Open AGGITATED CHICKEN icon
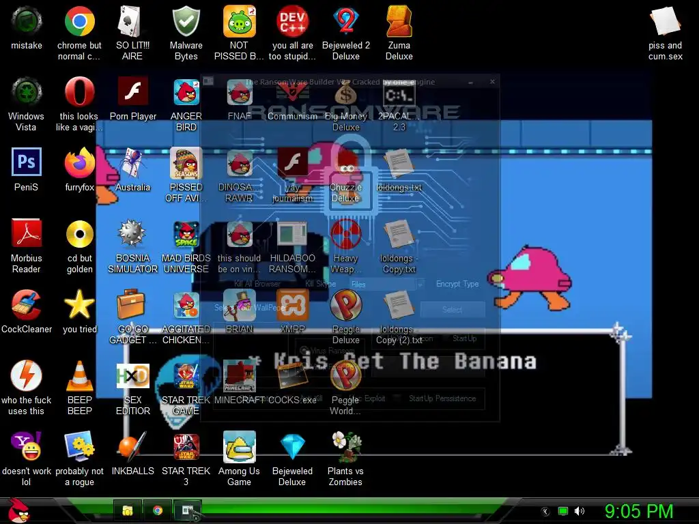Screen dimensions: 699x524 click(x=186, y=305)
